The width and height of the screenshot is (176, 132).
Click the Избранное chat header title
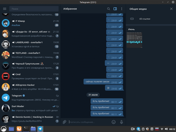[x=70, y=9]
